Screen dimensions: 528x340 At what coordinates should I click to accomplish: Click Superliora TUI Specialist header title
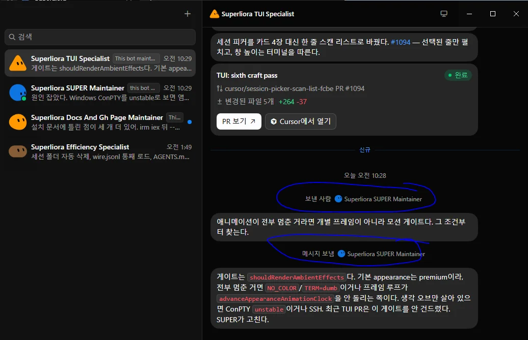[257, 14]
